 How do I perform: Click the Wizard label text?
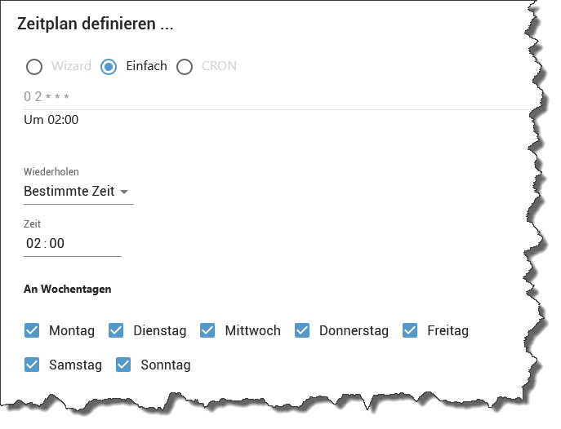point(67,67)
